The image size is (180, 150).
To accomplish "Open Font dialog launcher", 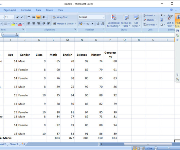I will point(23,30).
